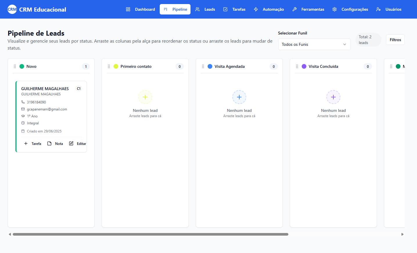
Task: Click the Novo column title
Action: tap(31, 66)
